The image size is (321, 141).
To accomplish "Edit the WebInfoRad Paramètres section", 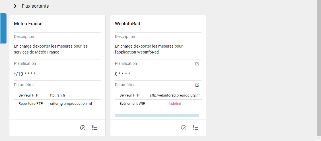I will coord(197,85).
